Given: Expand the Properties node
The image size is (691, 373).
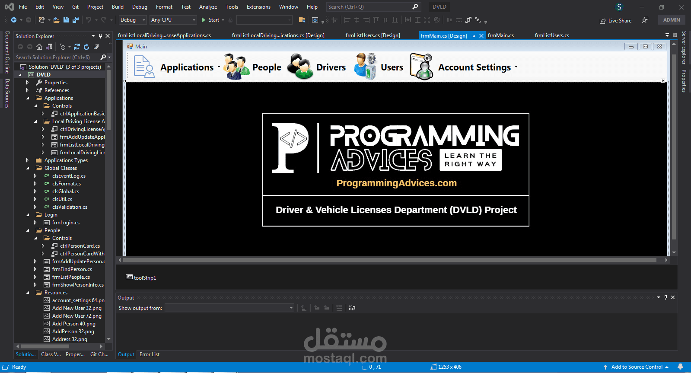Looking at the screenshot, I should 28,83.
